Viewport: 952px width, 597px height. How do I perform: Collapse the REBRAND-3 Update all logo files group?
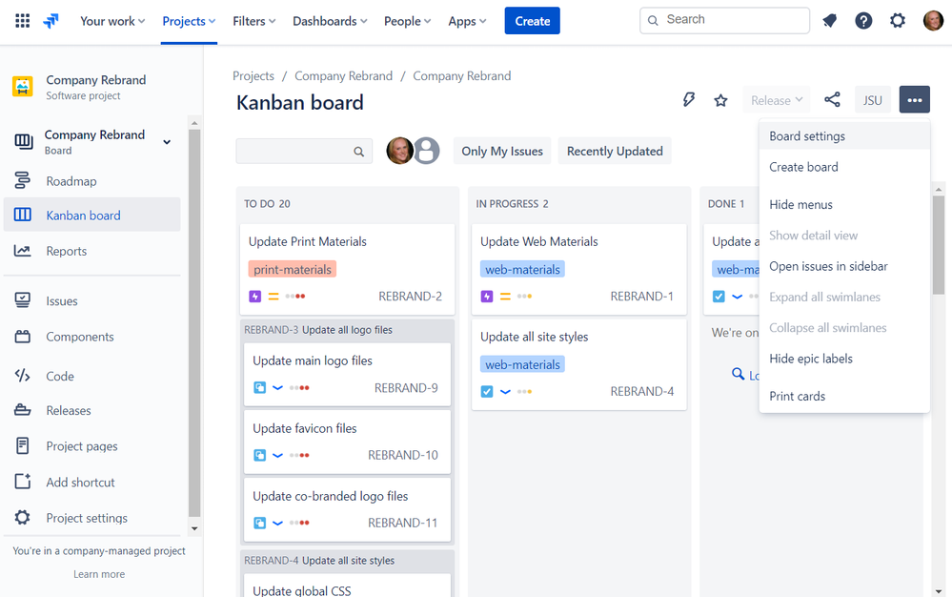point(347,330)
